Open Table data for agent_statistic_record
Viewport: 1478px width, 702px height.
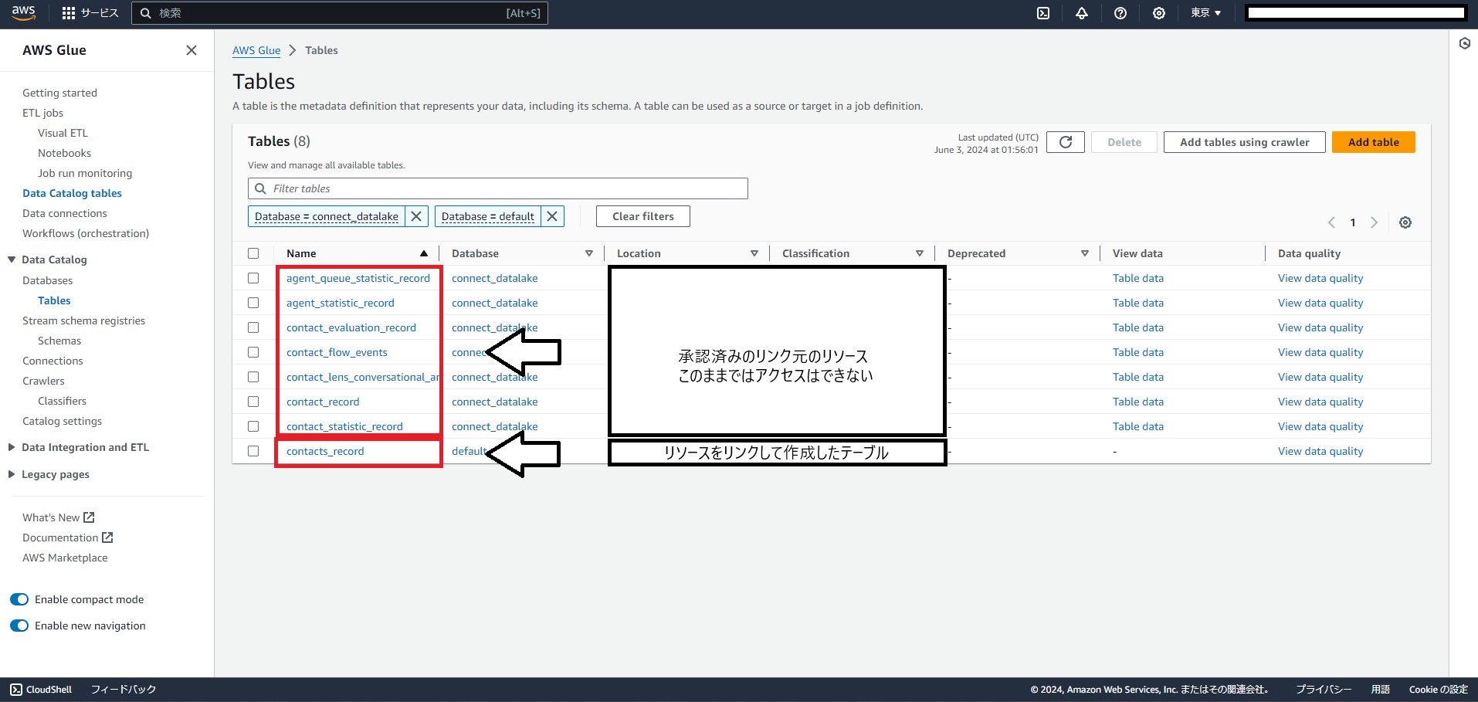1138,303
